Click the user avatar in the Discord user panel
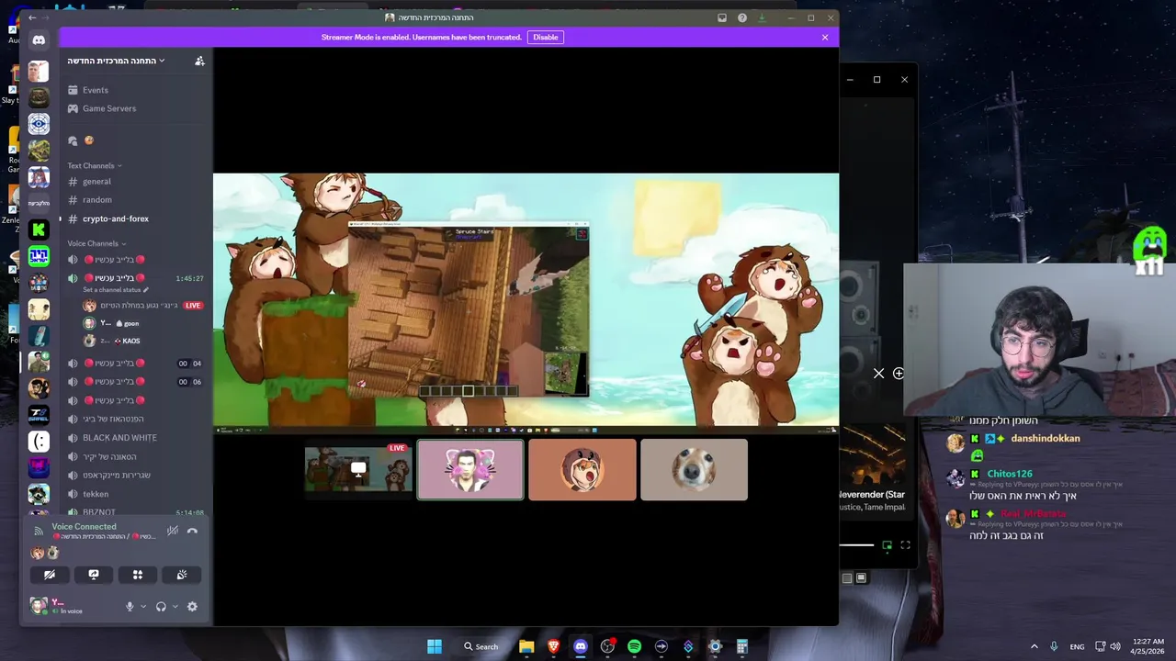Image resolution: width=1176 pixels, height=661 pixels. coord(39,606)
